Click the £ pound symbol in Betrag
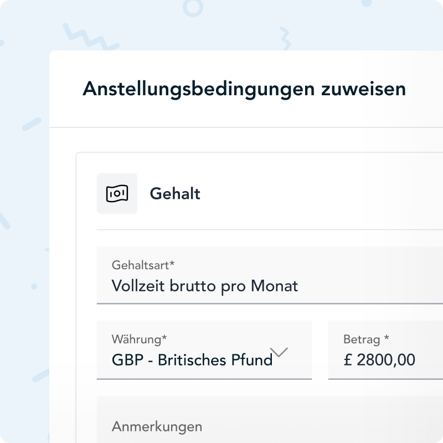 [x=348, y=360]
